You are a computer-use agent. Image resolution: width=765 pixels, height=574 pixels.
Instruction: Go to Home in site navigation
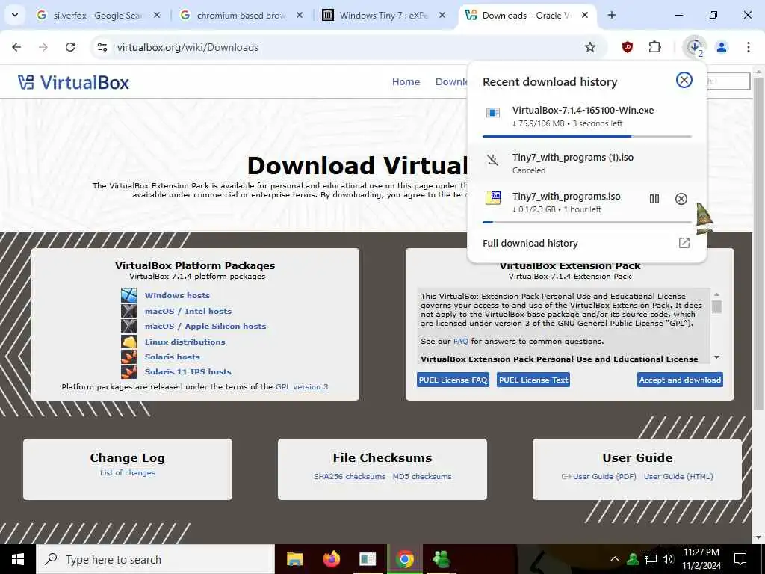click(x=406, y=82)
